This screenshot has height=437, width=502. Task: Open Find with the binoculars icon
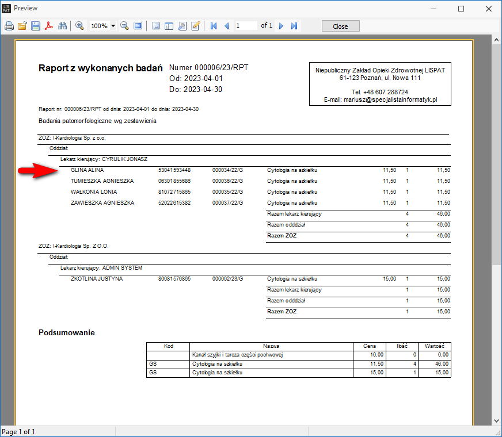click(x=63, y=26)
